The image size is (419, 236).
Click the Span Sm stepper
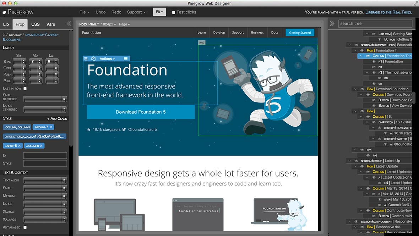pyautogui.click(x=20, y=62)
